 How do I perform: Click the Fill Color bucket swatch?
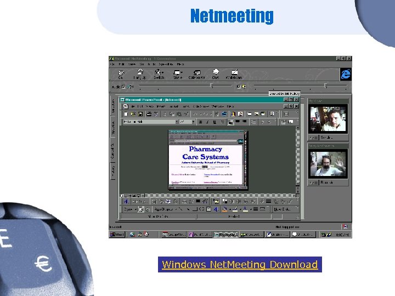225,209
